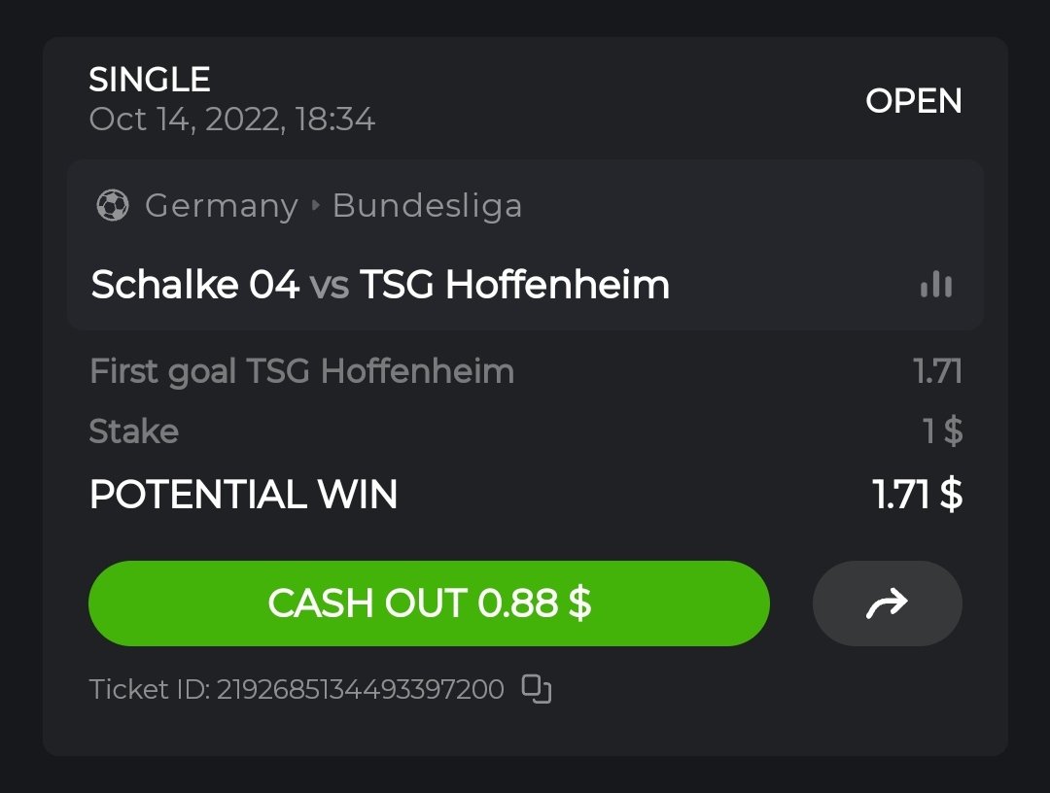Click the 1 $ stake amount

942,431
